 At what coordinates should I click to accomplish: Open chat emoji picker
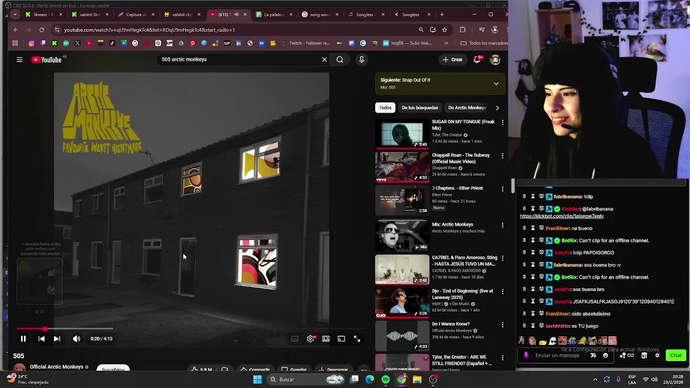click(x=605, y=356)
